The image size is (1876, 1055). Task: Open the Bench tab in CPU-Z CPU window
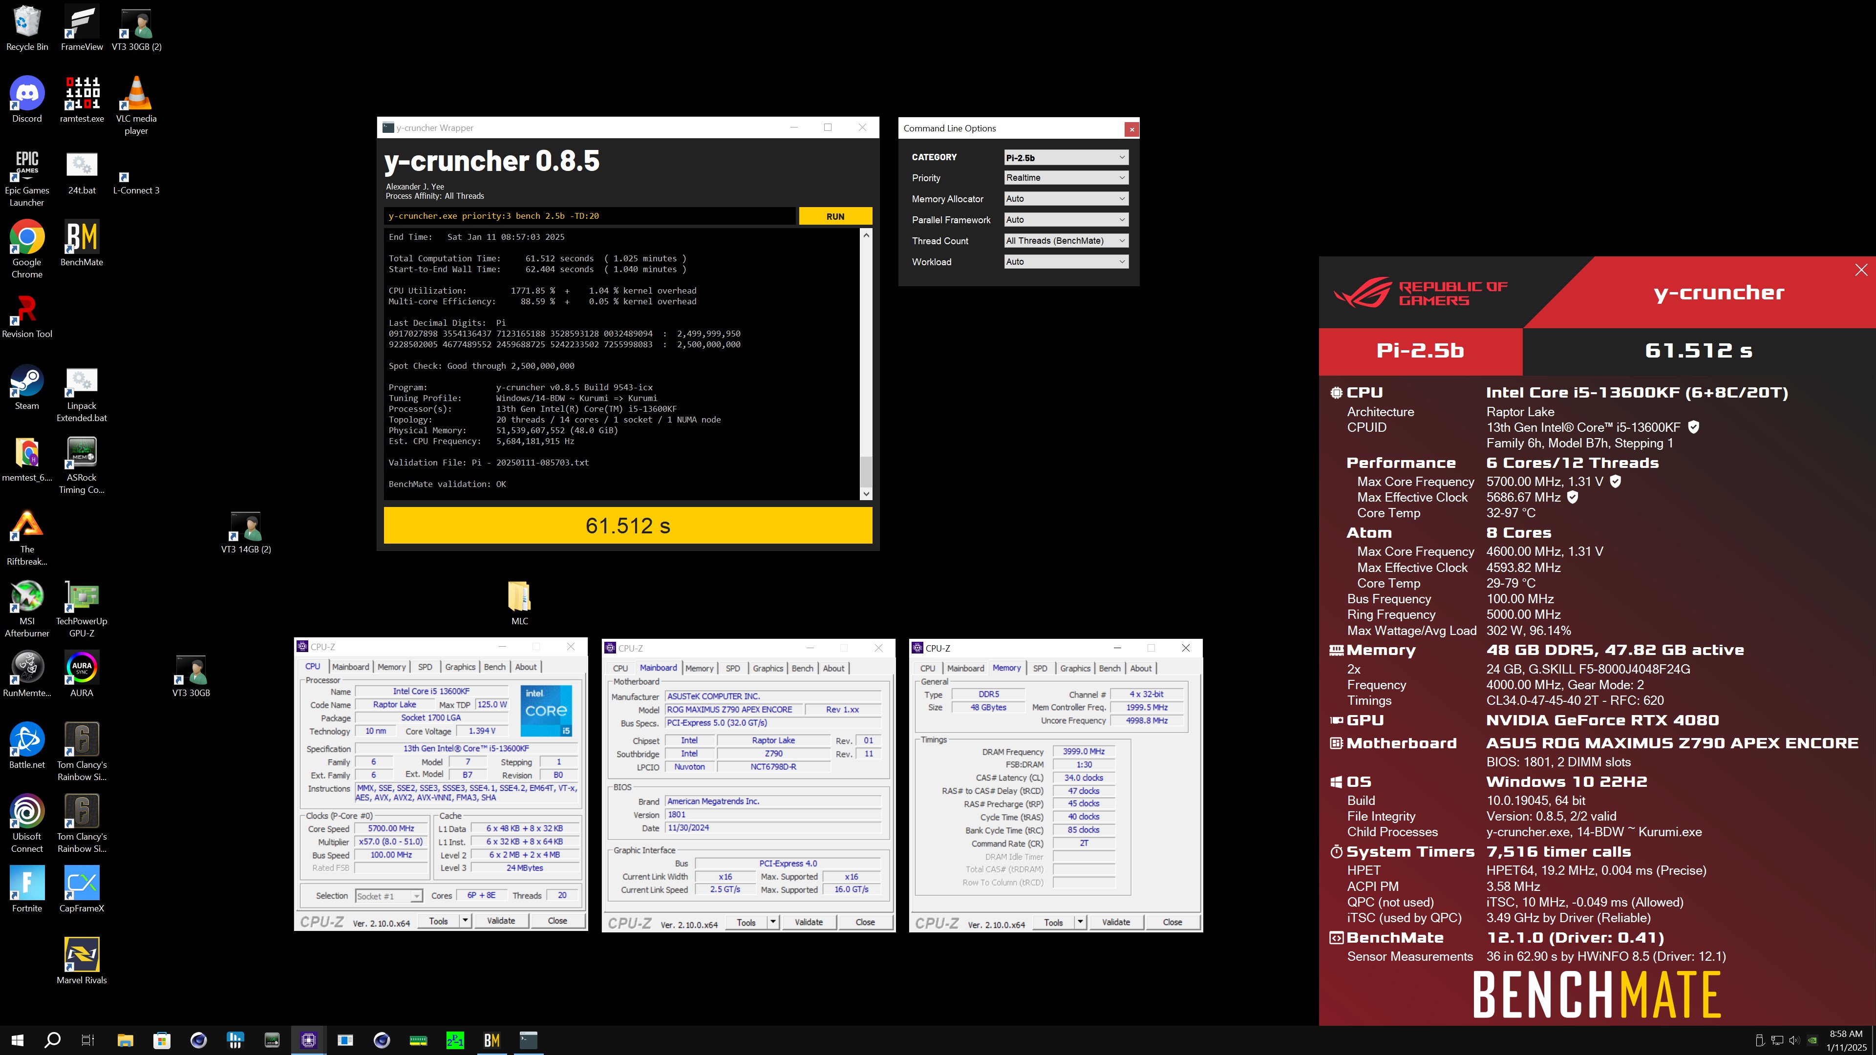[x=494, y=667]
